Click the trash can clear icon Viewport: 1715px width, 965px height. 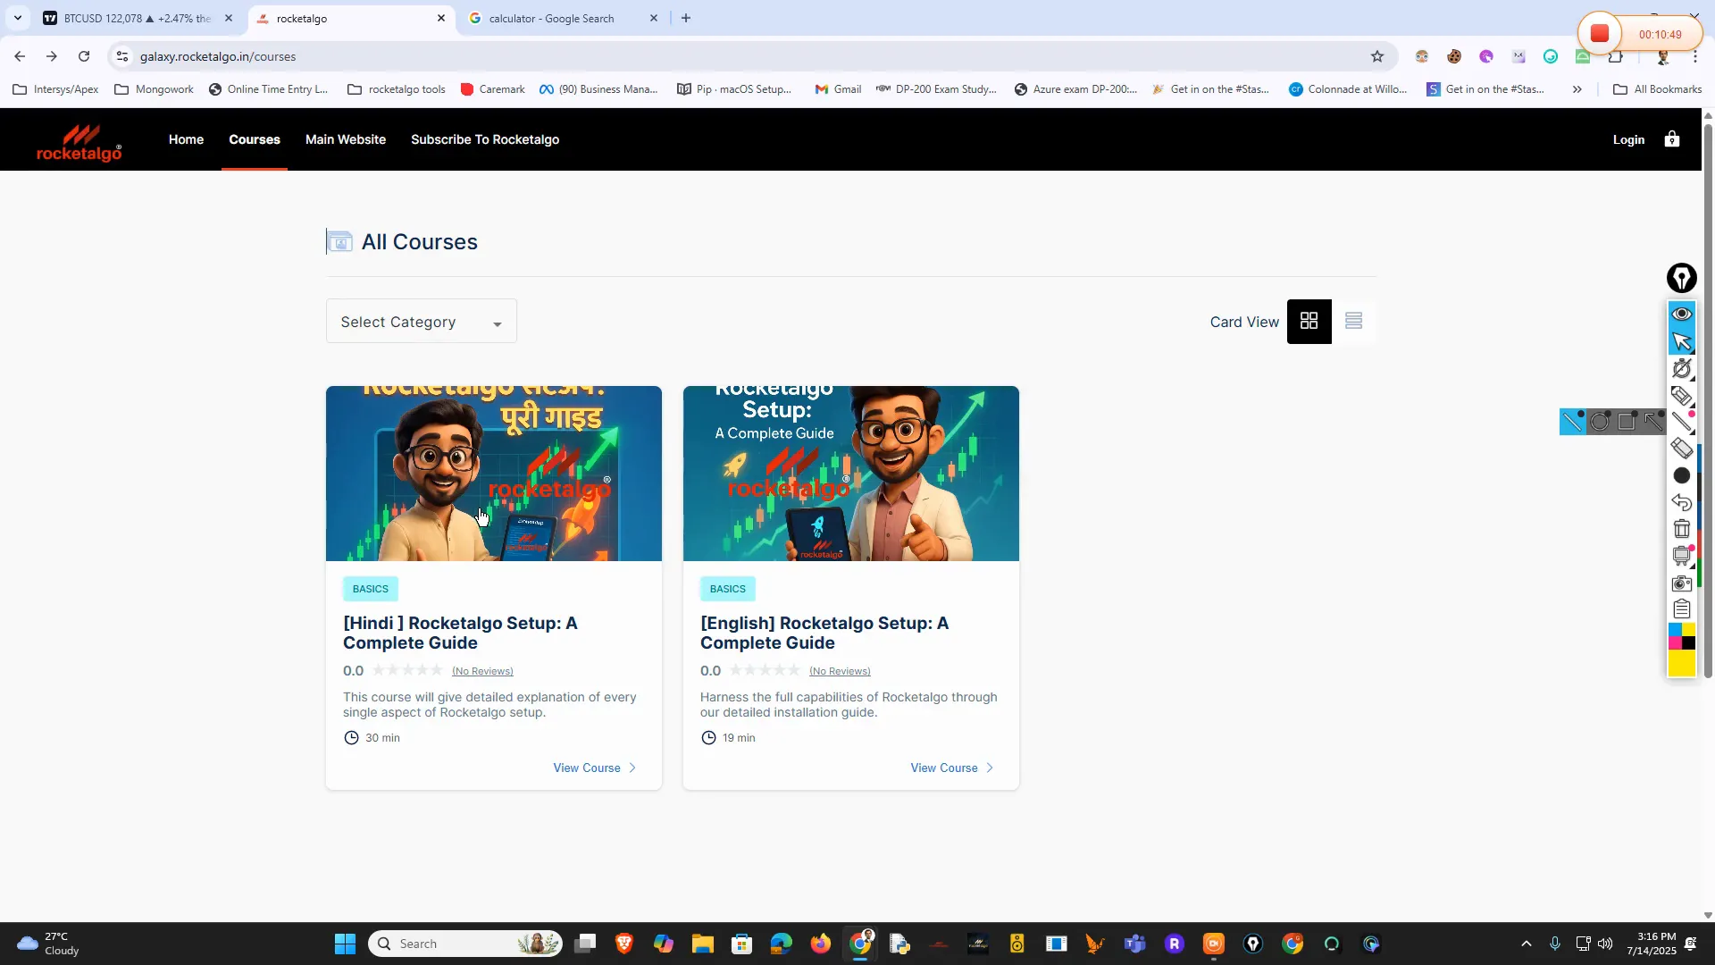pyautogui.click(x=1681, y=529)
